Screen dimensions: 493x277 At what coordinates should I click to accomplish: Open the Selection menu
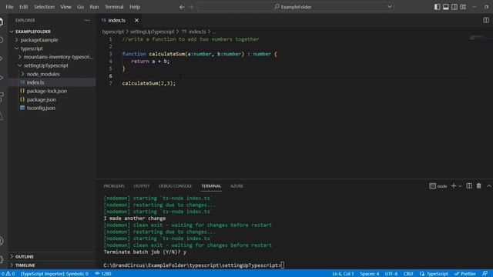(x=44, y=7)
